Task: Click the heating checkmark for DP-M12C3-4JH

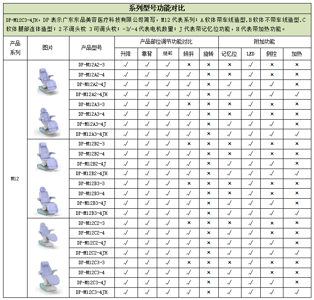Action: 297,292
